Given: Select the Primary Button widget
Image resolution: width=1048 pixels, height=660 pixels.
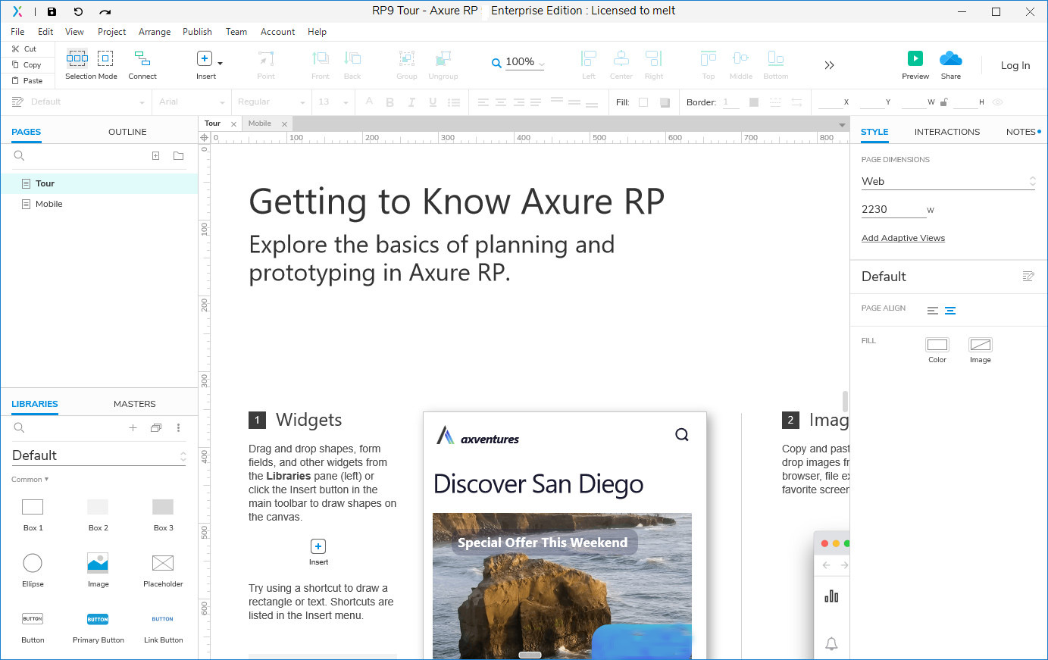Looking at the screenshot, I should pyautogui.click(x=98, y=628).
